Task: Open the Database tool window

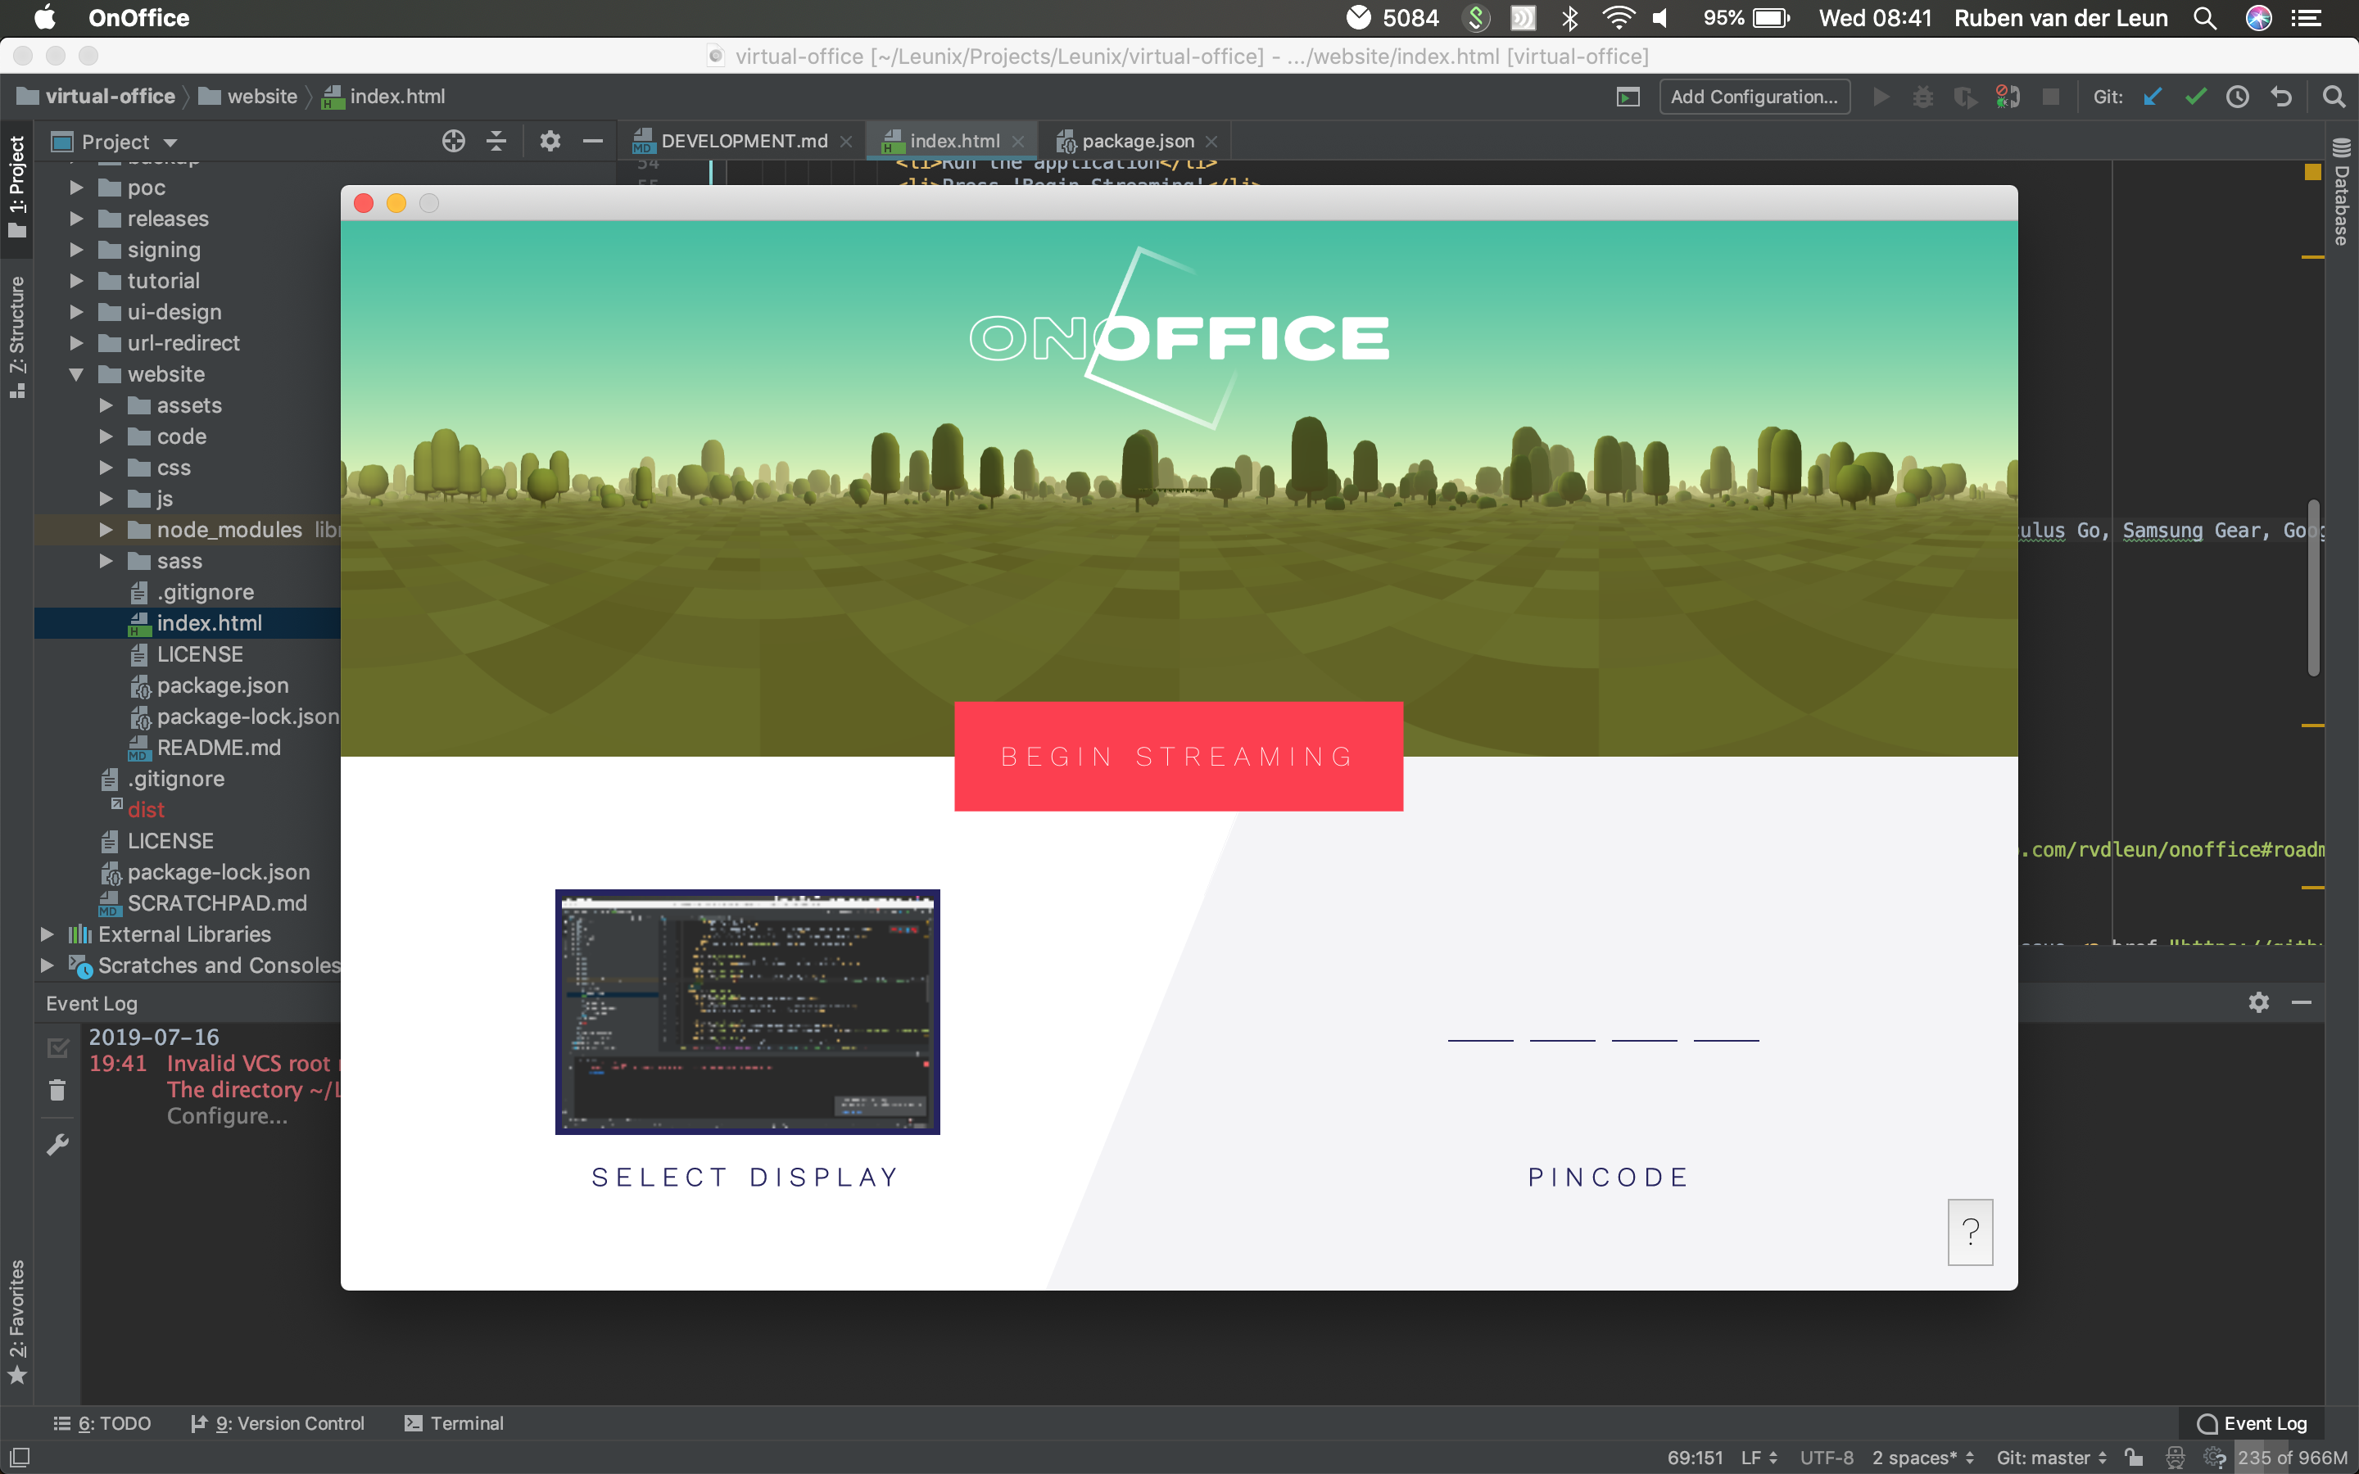Action: click(x=2342, y=195)
